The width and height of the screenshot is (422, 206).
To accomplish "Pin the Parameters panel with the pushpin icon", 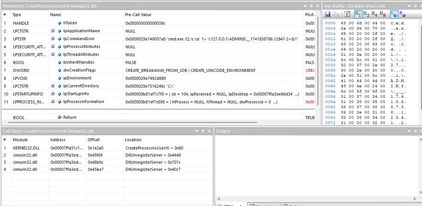I will 311,6.
